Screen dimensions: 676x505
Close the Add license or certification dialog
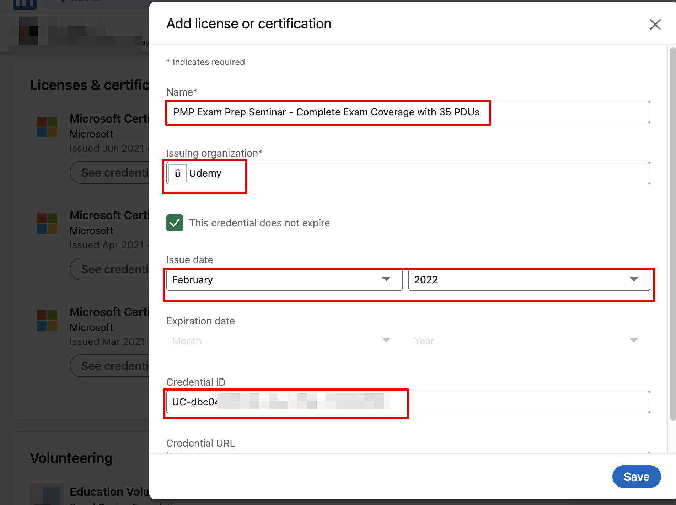click(655, 25)
